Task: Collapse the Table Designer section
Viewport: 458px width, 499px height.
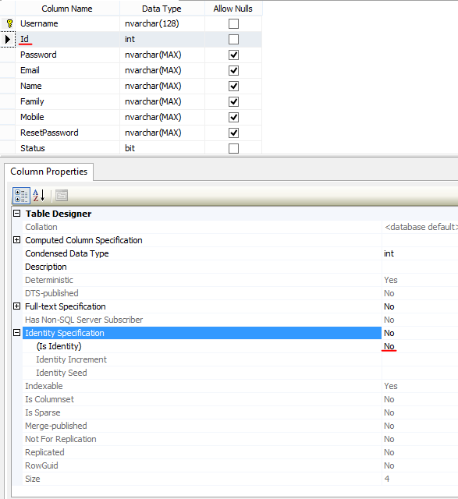Action: pyautogui.click(x=17, y=214)
